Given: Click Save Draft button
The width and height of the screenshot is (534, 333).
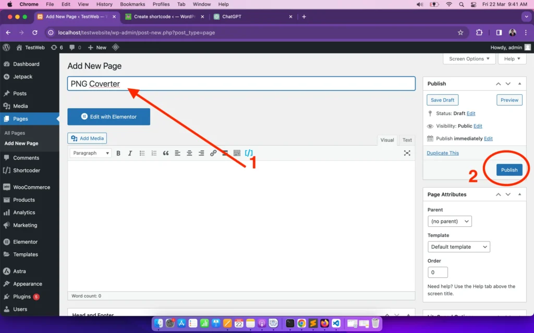Looking at the screenshot, I should [442, 100].
